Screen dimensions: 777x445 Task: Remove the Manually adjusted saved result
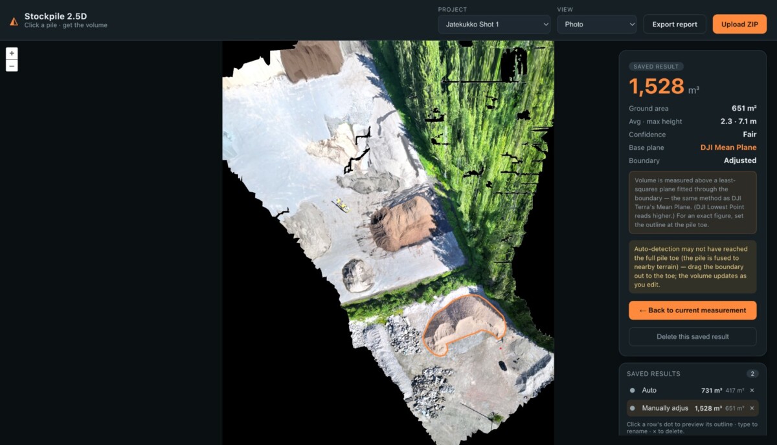752,408
